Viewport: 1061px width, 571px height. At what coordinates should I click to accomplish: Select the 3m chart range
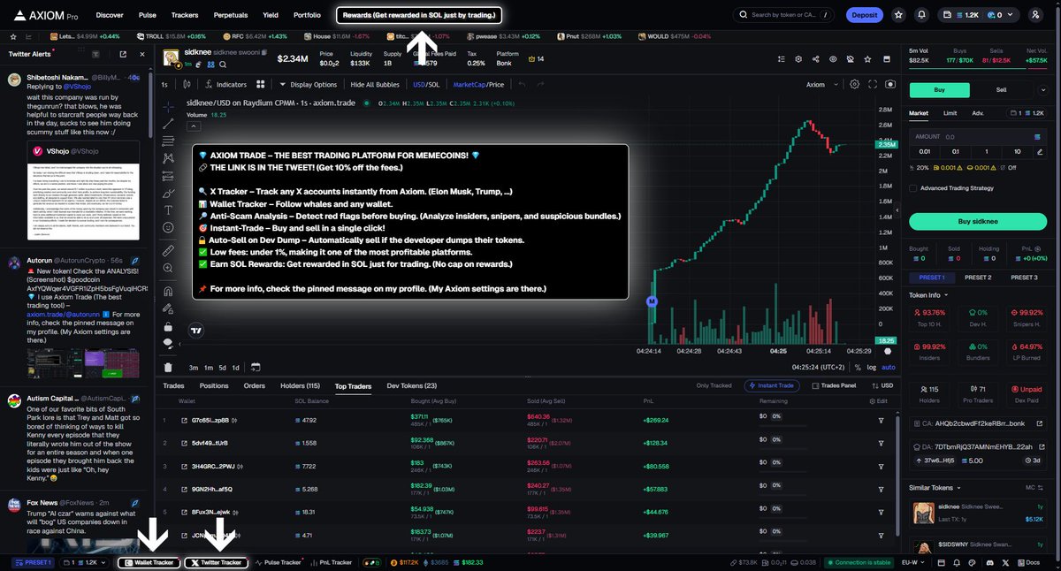click(193, 367)
